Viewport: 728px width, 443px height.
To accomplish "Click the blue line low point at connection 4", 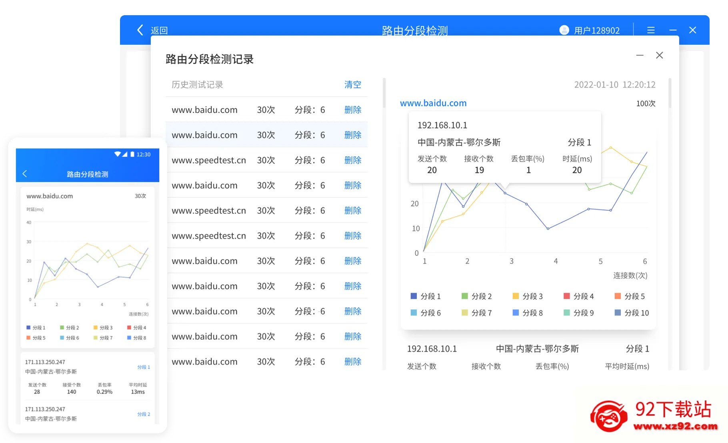I will click(x=548, y=229).
